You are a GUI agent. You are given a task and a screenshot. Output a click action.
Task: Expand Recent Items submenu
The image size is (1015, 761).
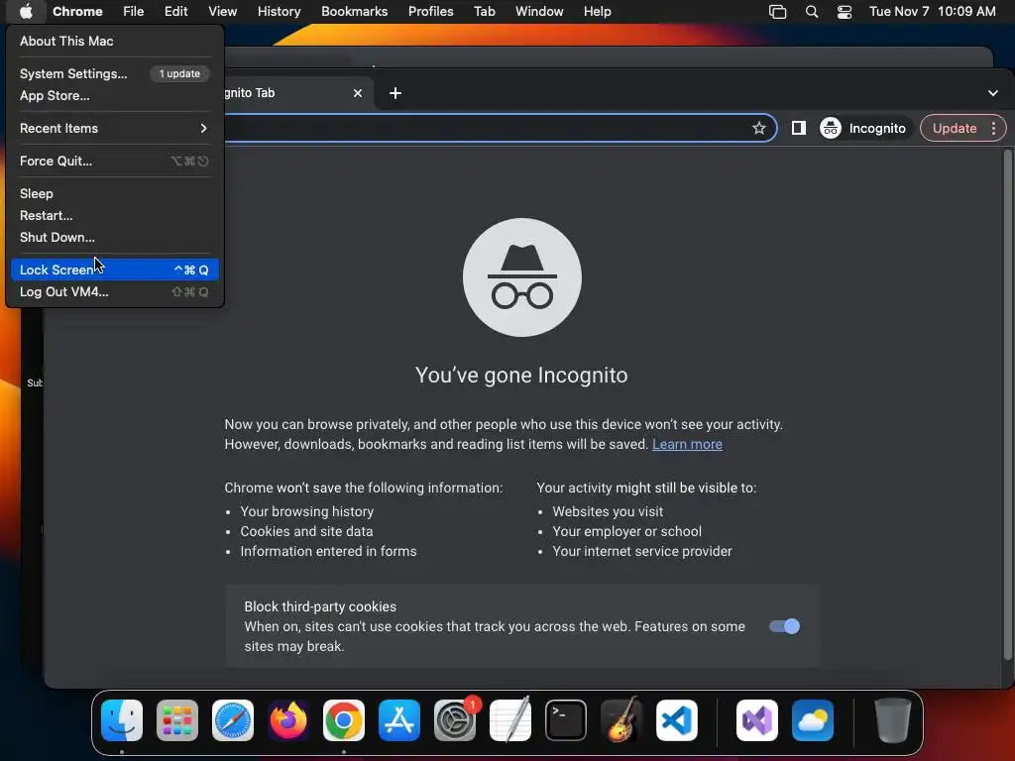click(x=115, y=128)
